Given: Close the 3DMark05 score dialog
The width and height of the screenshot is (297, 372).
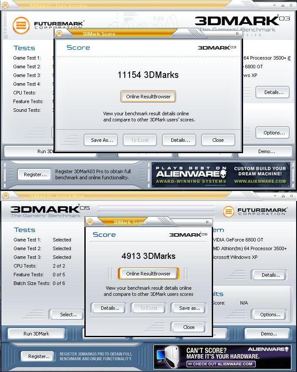Looking at the screenshot, I should coord(189,327).
